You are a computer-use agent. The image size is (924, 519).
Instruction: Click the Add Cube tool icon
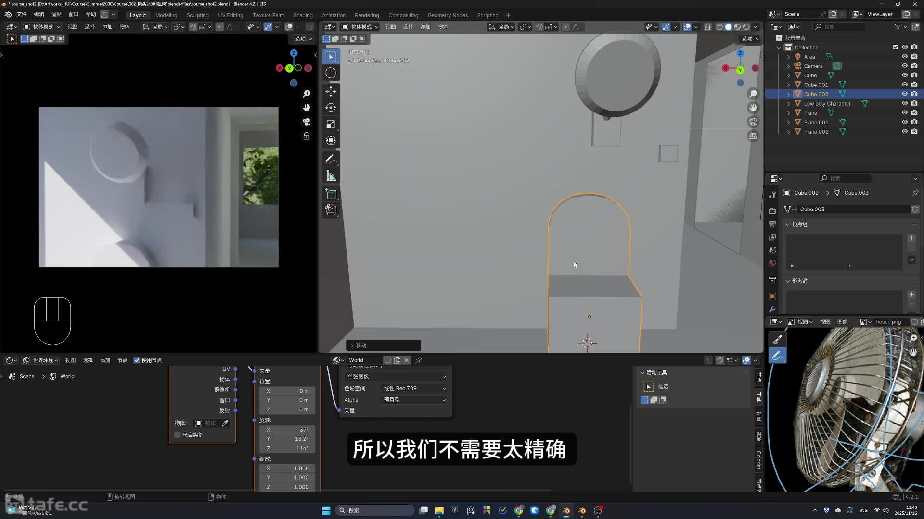(x=331, y=194)
